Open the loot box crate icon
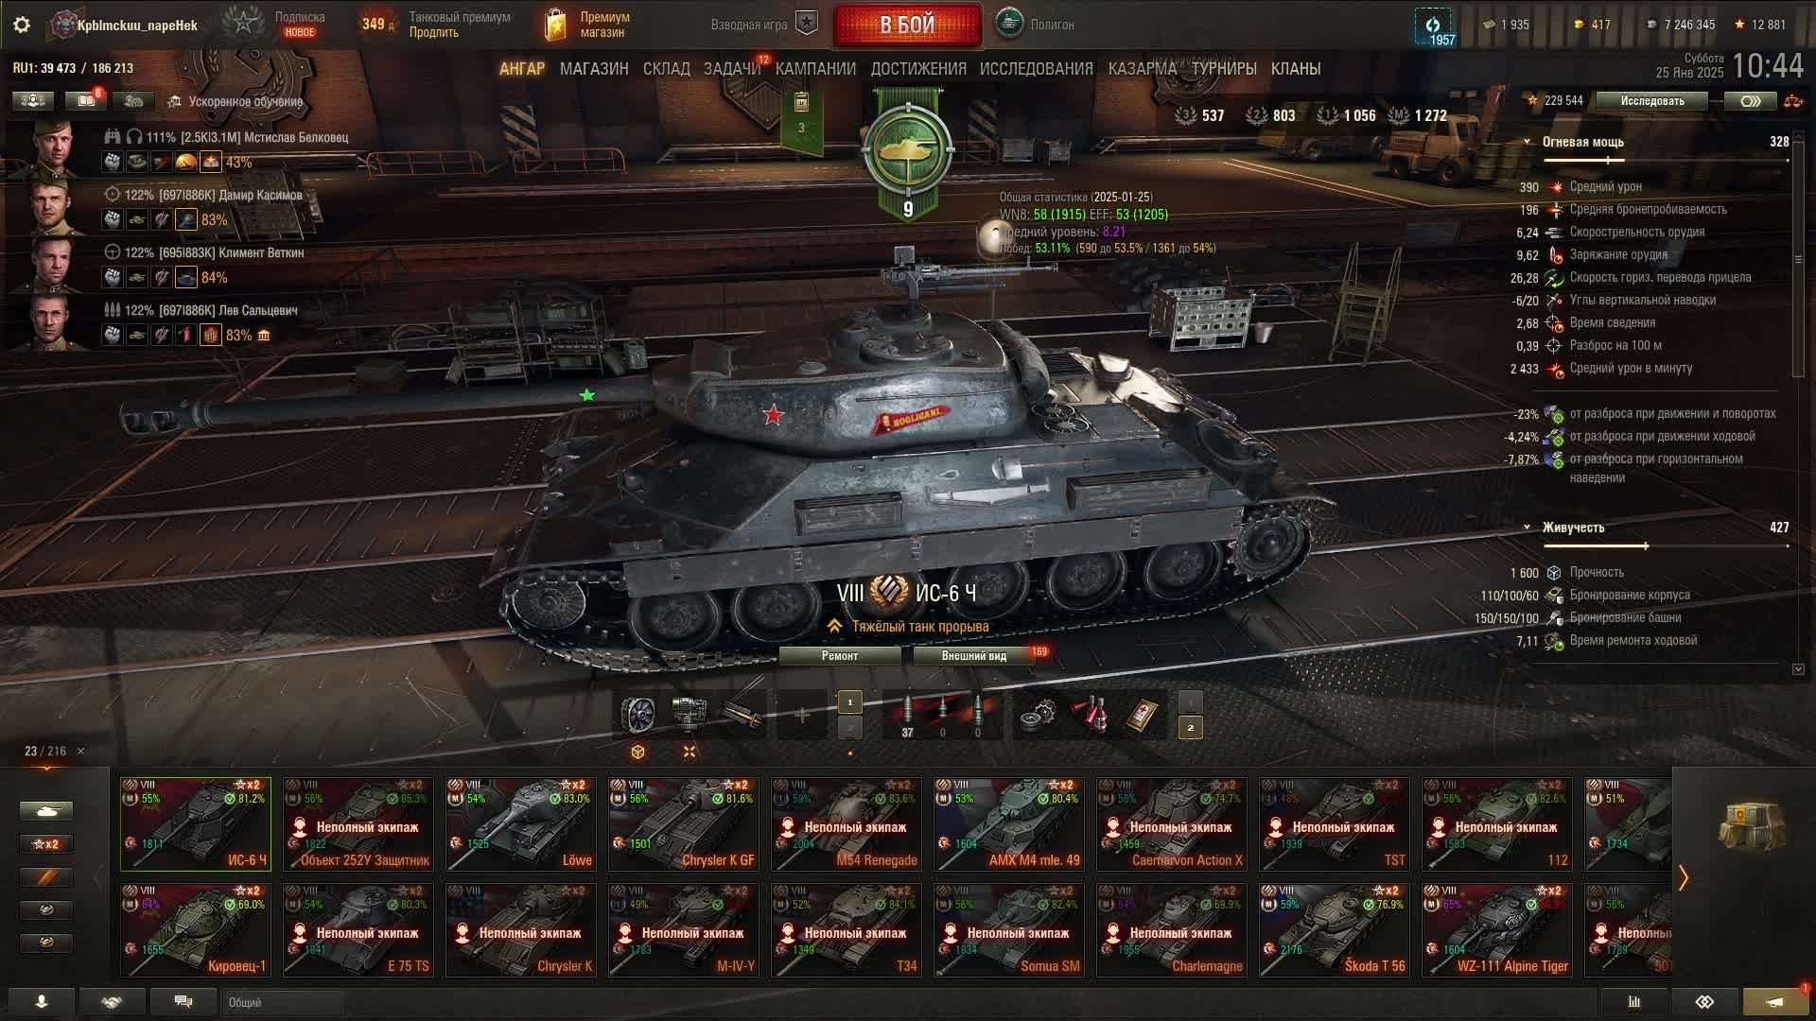The height and width of the screenshot is (1021, 1816). (x=1752, y=824)
